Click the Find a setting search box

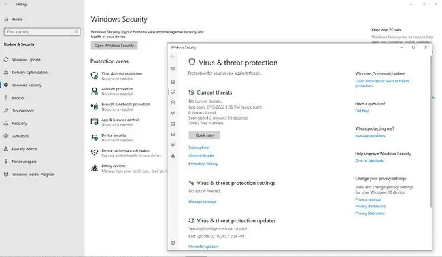[42, 32]
